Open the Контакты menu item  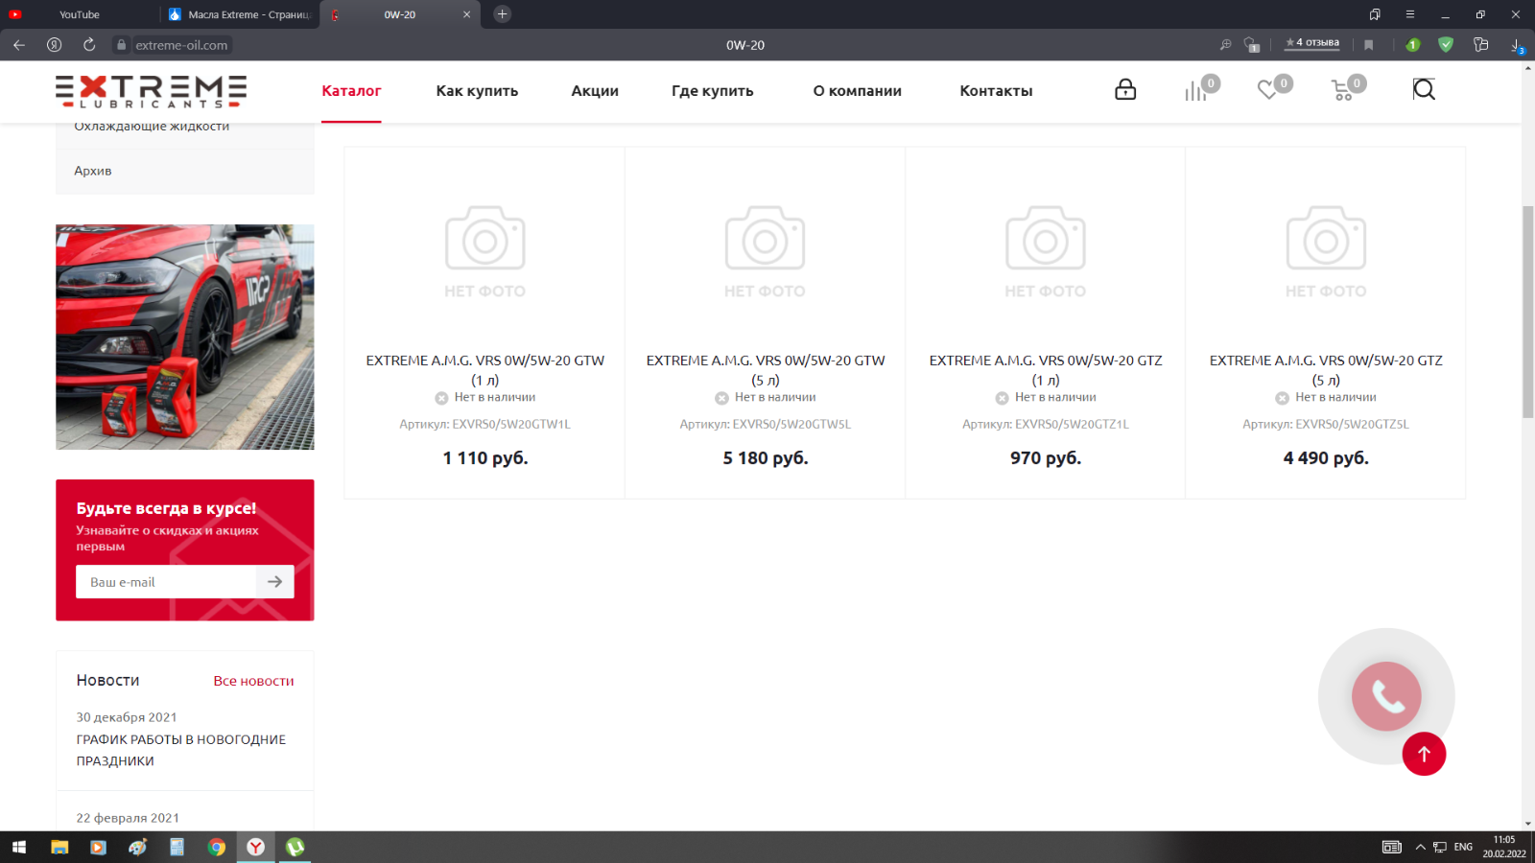(x=996, y=91)
